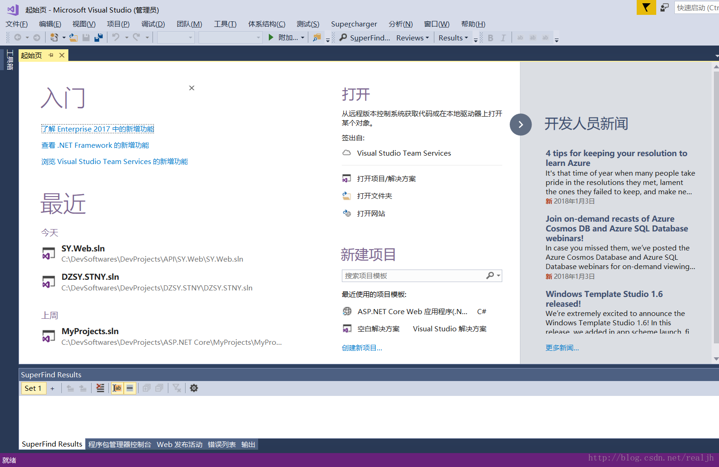Click the Find in Files folder icon
This screenshot has width=719, height=467.
317,38
